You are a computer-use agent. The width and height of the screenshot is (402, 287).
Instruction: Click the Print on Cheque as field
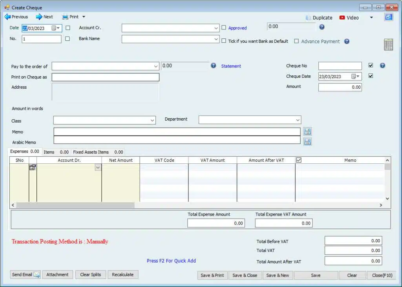105,77
